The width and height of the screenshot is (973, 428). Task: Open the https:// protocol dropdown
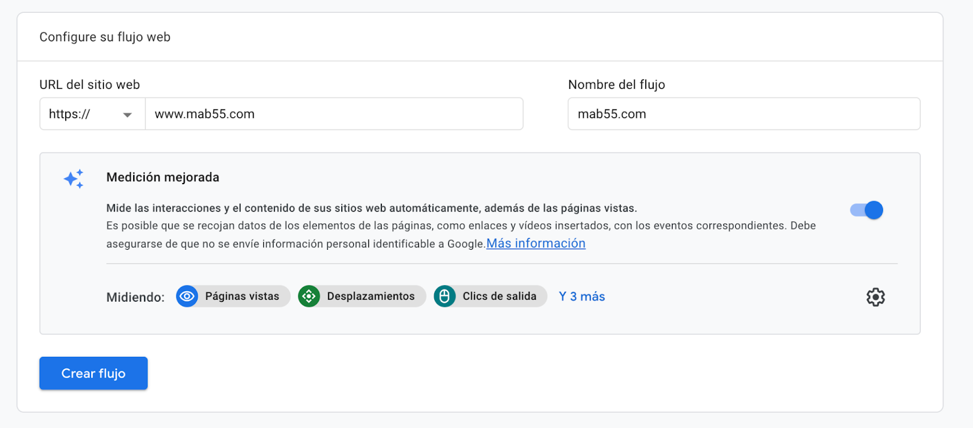click(x=92, y=114)
